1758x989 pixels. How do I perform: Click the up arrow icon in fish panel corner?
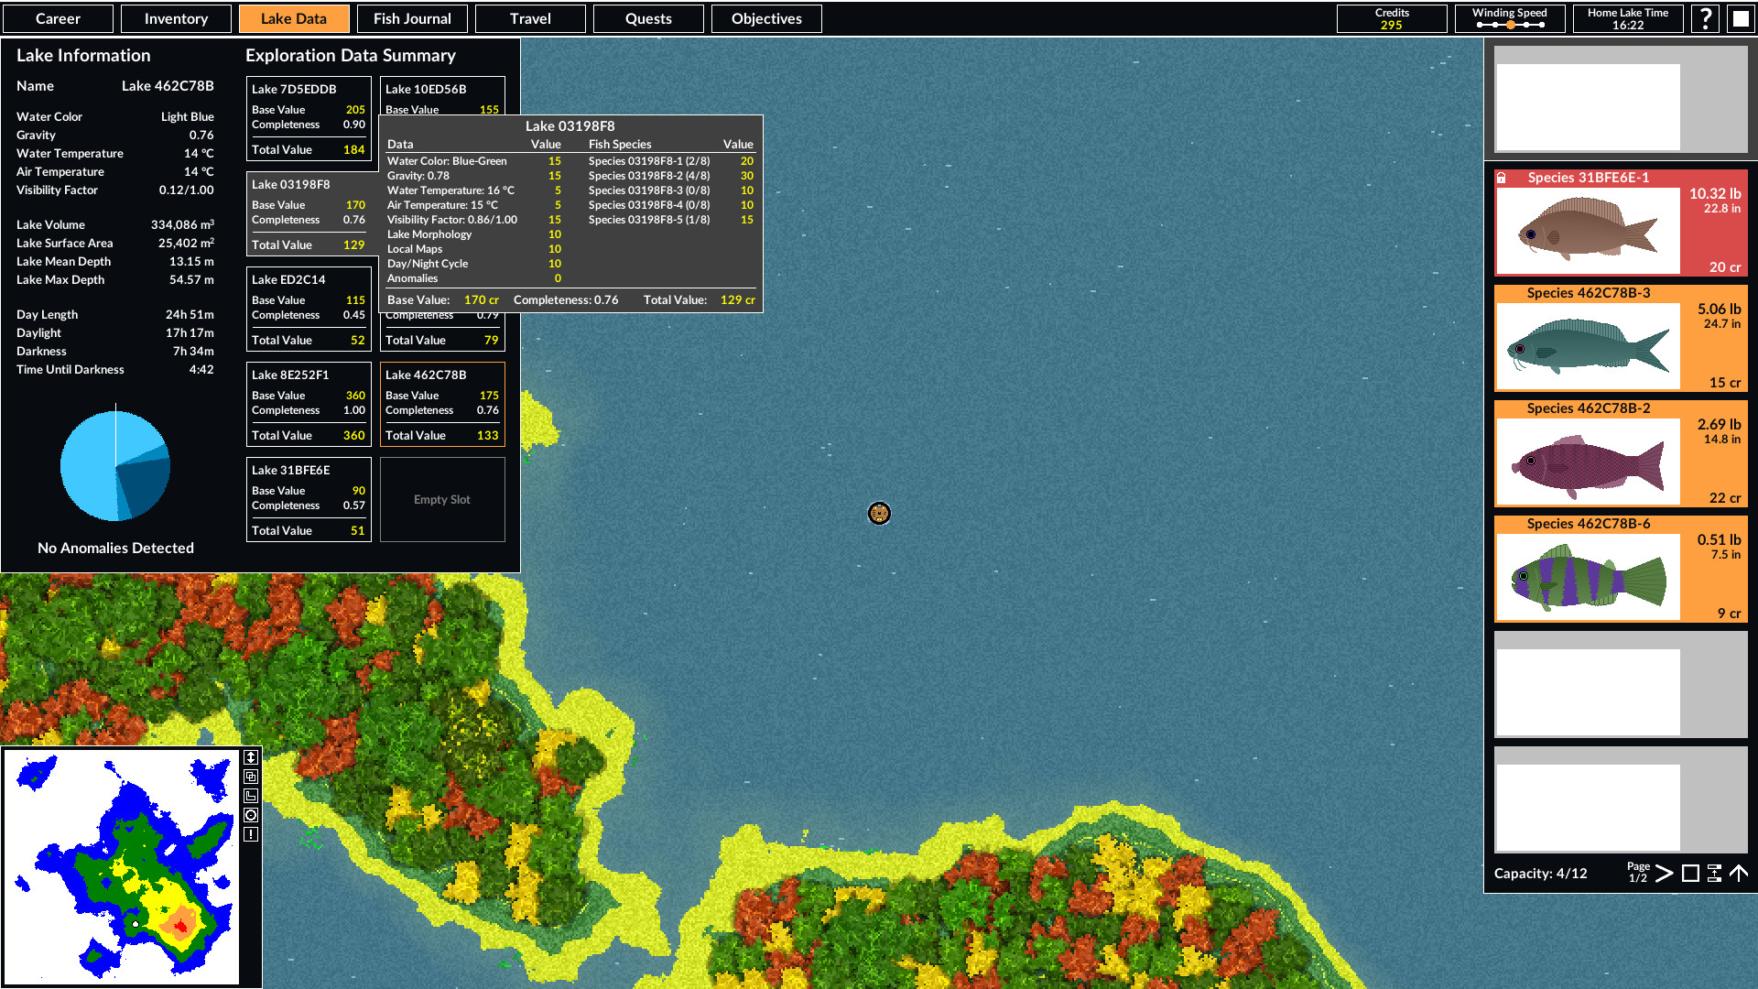point(1739,873)
